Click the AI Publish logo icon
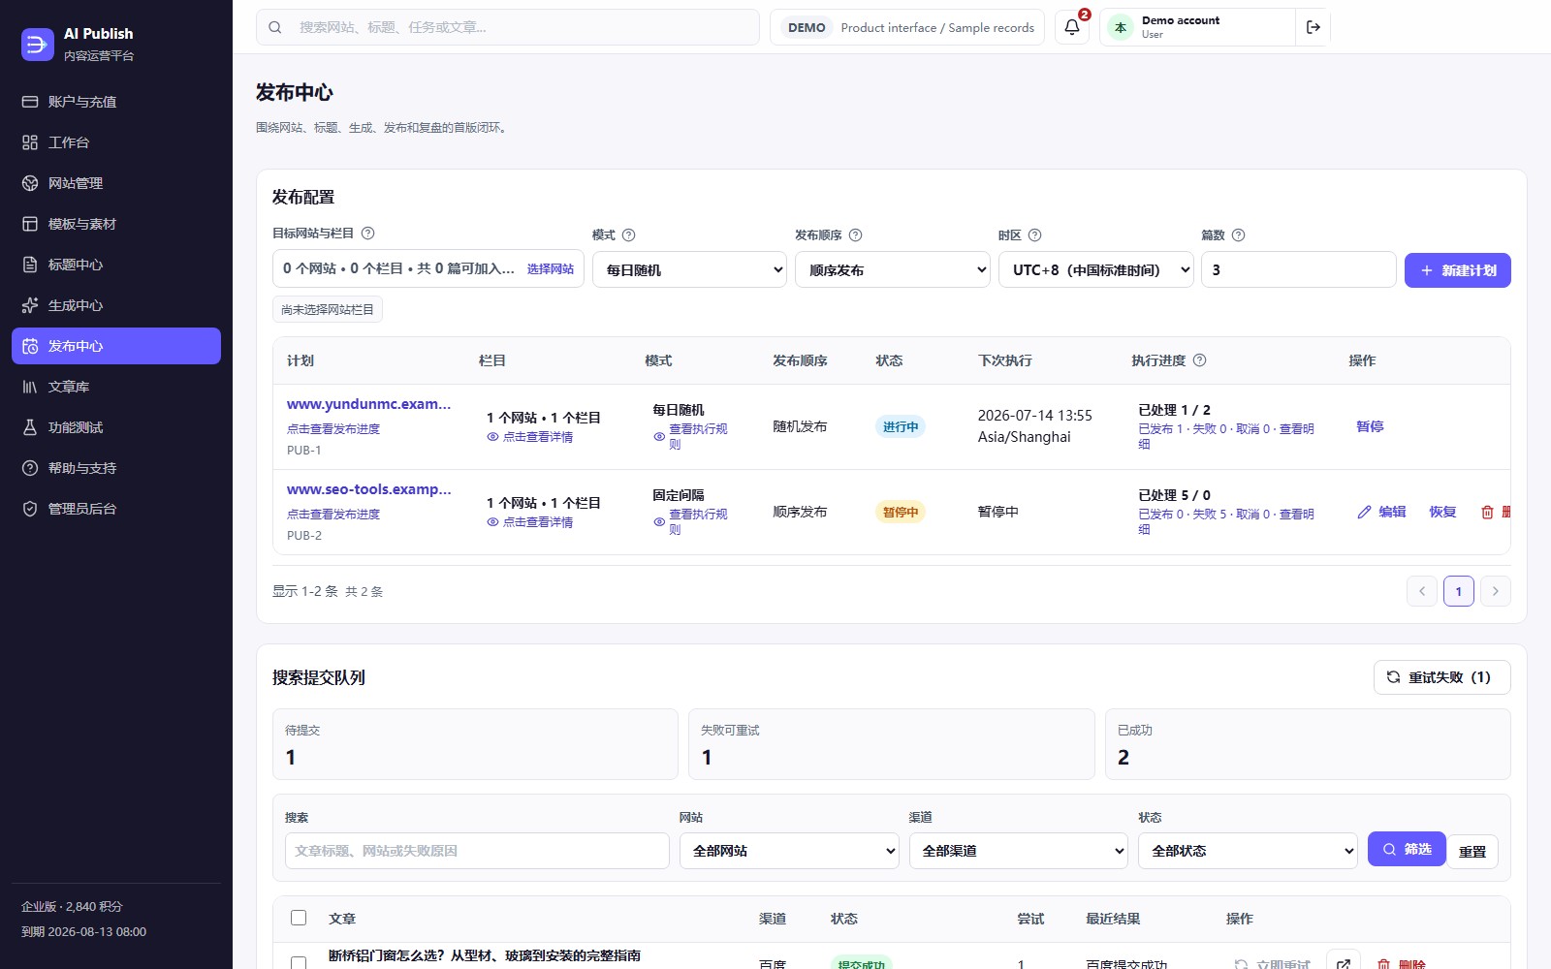 click(38, 44)
